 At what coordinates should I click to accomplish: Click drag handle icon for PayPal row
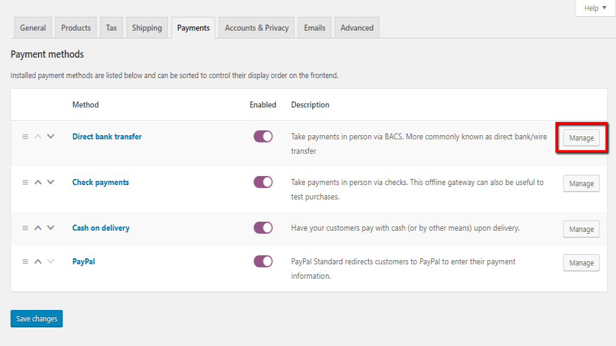(25, 262)
